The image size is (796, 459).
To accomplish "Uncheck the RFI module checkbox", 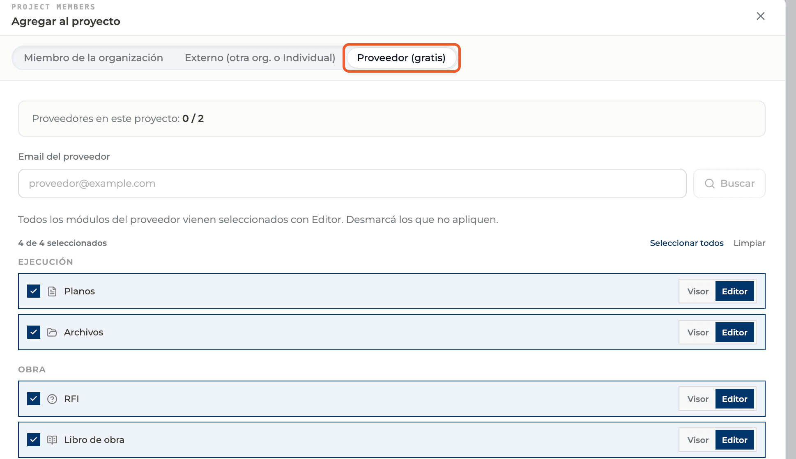I will tap(34, 399).
